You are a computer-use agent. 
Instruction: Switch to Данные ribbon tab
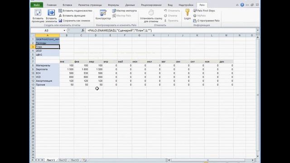coord(130,5)
